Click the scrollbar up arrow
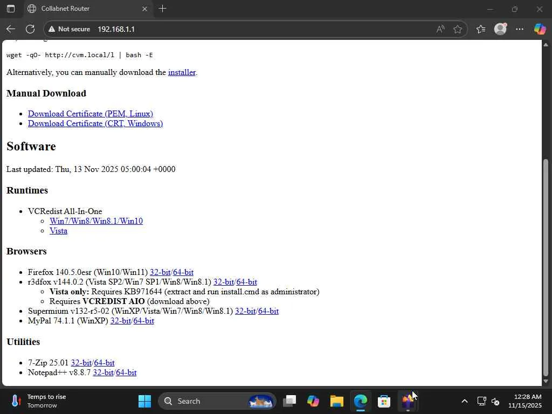Screen dimensions: 552x414 [546, 45]
